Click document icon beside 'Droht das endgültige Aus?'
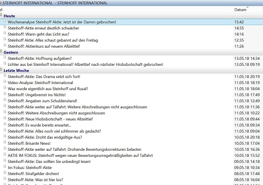 5,136
